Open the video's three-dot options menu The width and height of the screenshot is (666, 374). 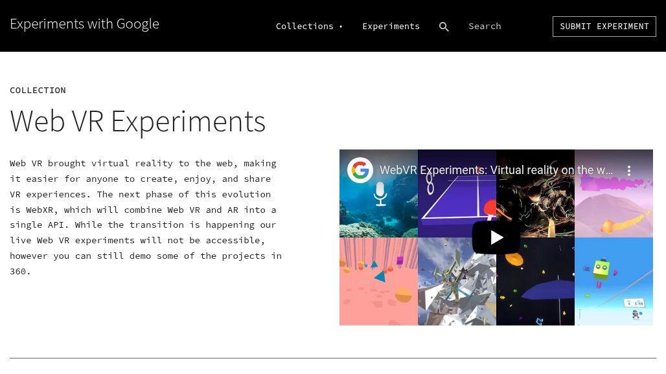(x=629, y=170)
